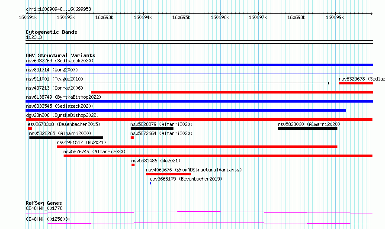The height and width of the screenshot is (229, 385).
Task: Select the black nsv5828265 bar
Action: point(66,138)
